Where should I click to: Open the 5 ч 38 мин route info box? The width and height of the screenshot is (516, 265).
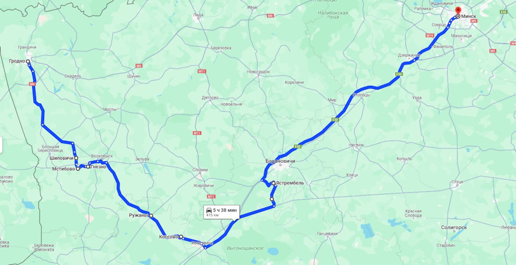221,212
